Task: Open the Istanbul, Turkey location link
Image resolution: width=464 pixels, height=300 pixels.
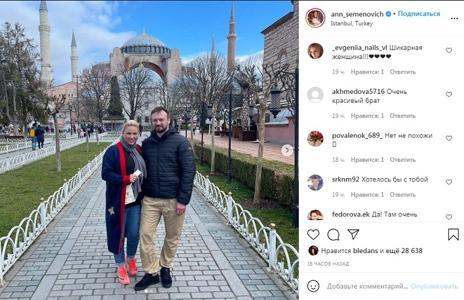Action: point(351,23)
